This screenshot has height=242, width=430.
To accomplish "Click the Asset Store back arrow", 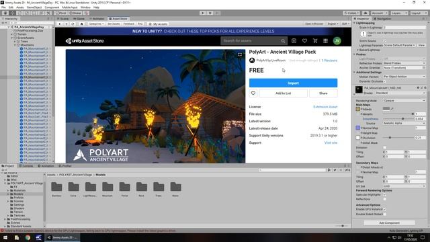I will [60, 24].
